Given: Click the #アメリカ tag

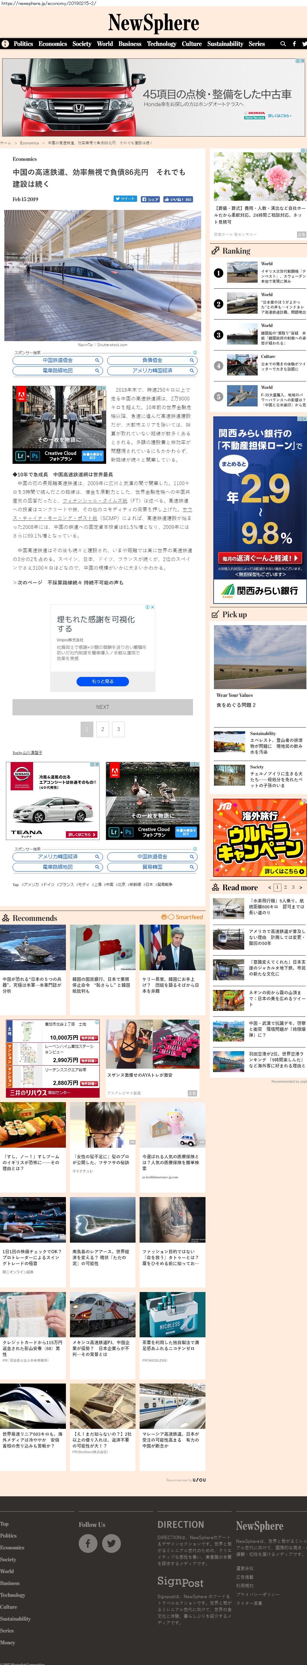Looking at the screenshot, I should 30,884.
